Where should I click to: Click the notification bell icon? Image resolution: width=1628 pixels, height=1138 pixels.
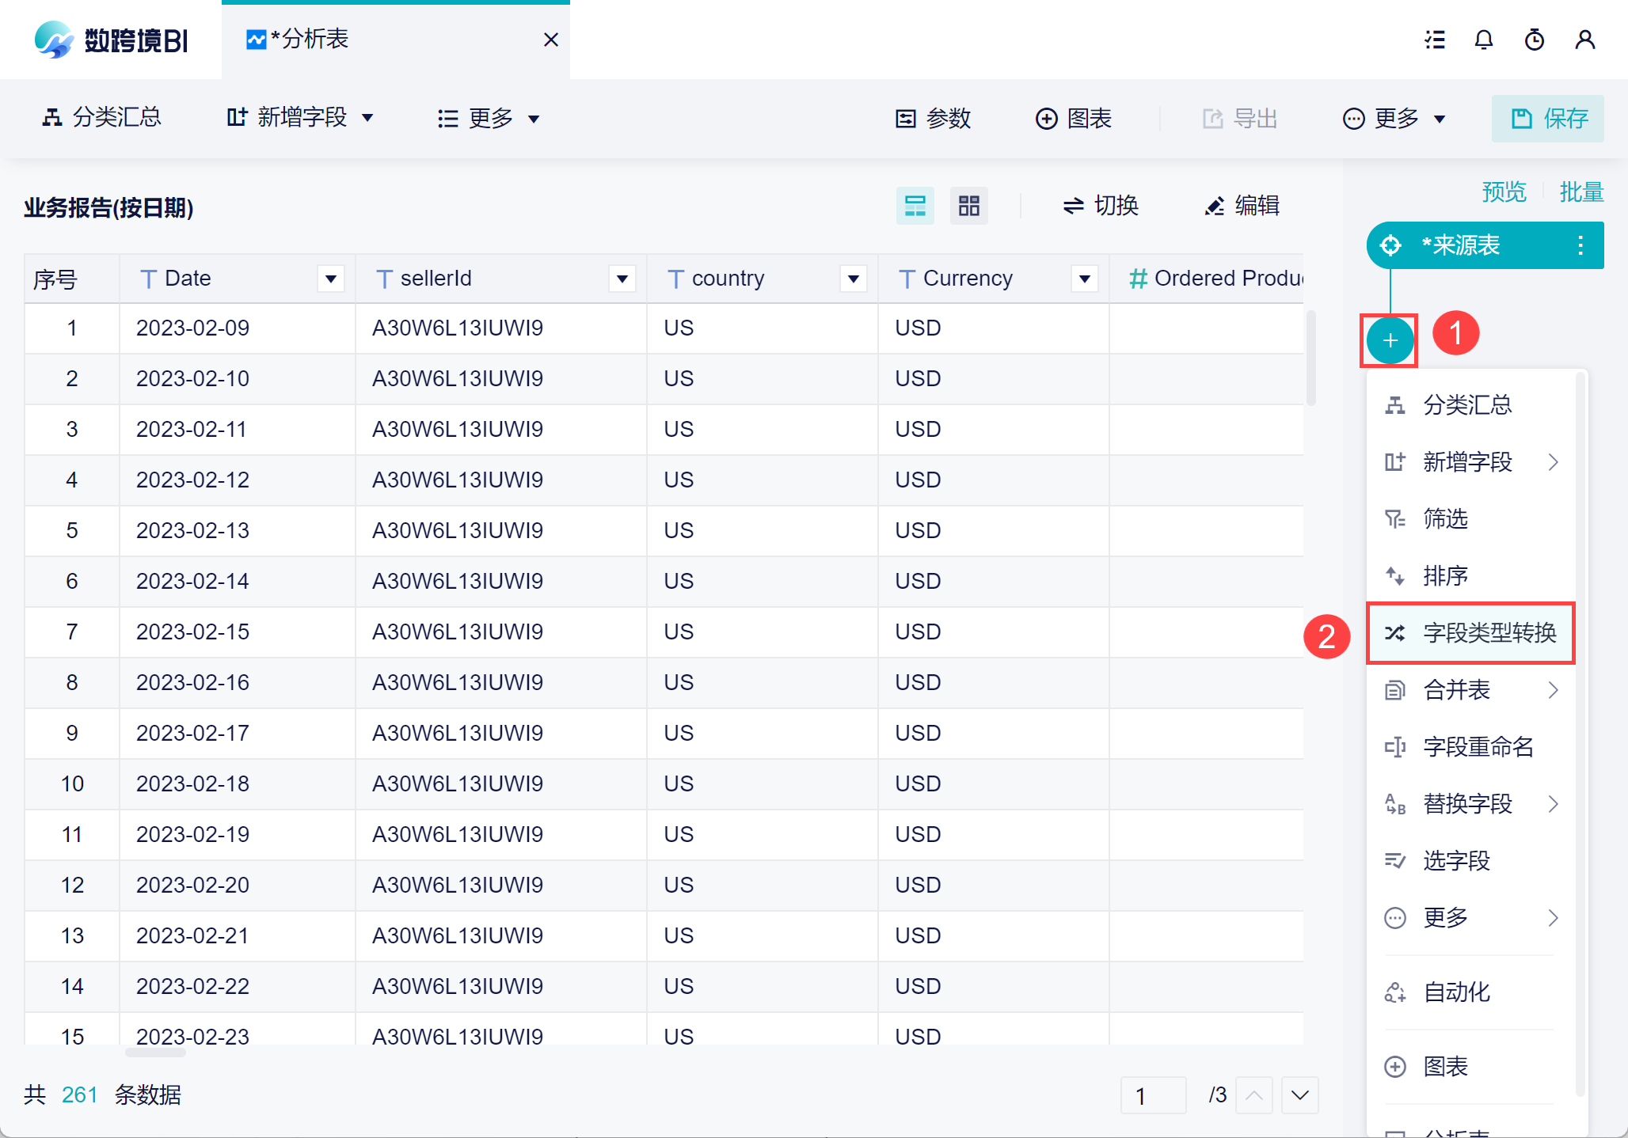pos(1484,40)
